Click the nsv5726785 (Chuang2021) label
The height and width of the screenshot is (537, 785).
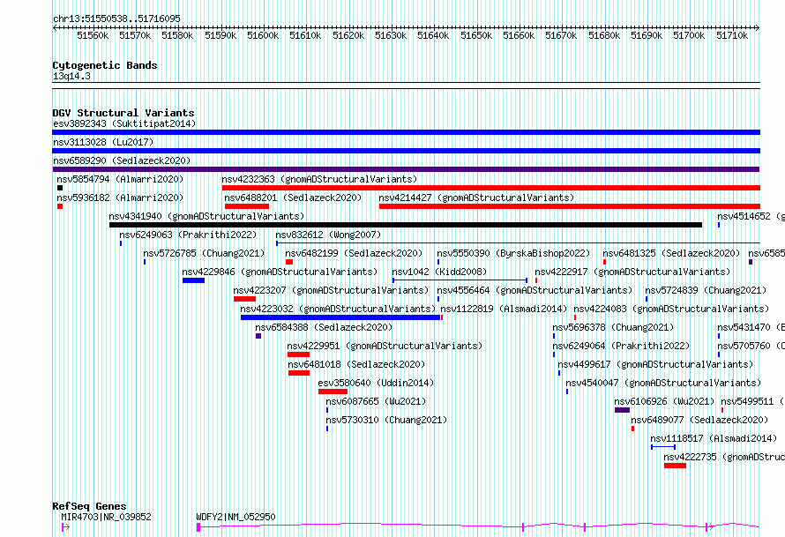[x=205, y=253]
